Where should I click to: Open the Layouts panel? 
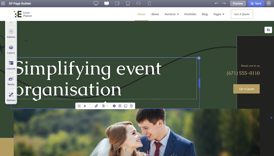(x=11, y=65)
